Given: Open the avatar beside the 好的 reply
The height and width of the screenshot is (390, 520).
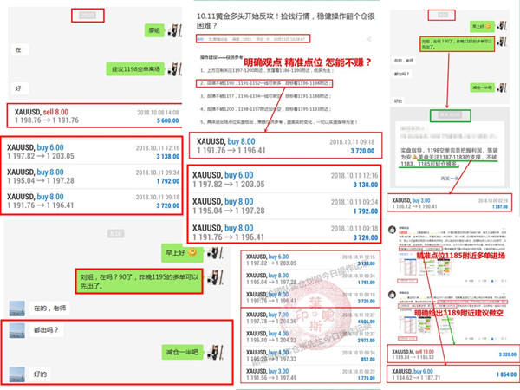Looking at the screenshot, I should 17,374.
